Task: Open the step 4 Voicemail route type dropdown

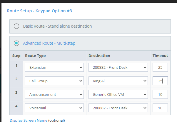Action: (x=54, y=108)
